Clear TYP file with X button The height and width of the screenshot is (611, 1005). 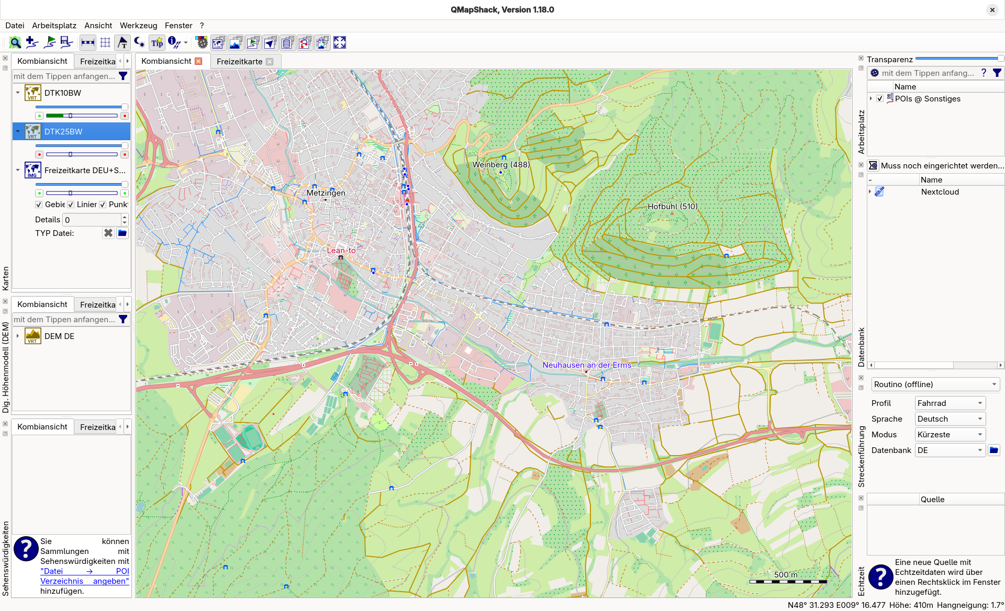coord(108,233)
